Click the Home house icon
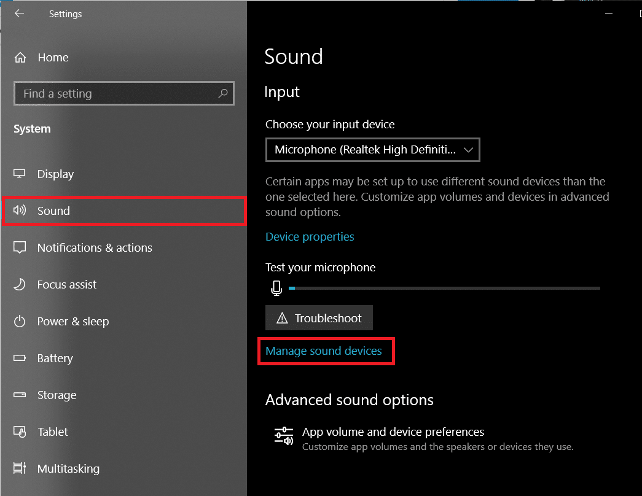Image resolution: width=642 pixels, height=496 pixels. [x=19, y=57]
